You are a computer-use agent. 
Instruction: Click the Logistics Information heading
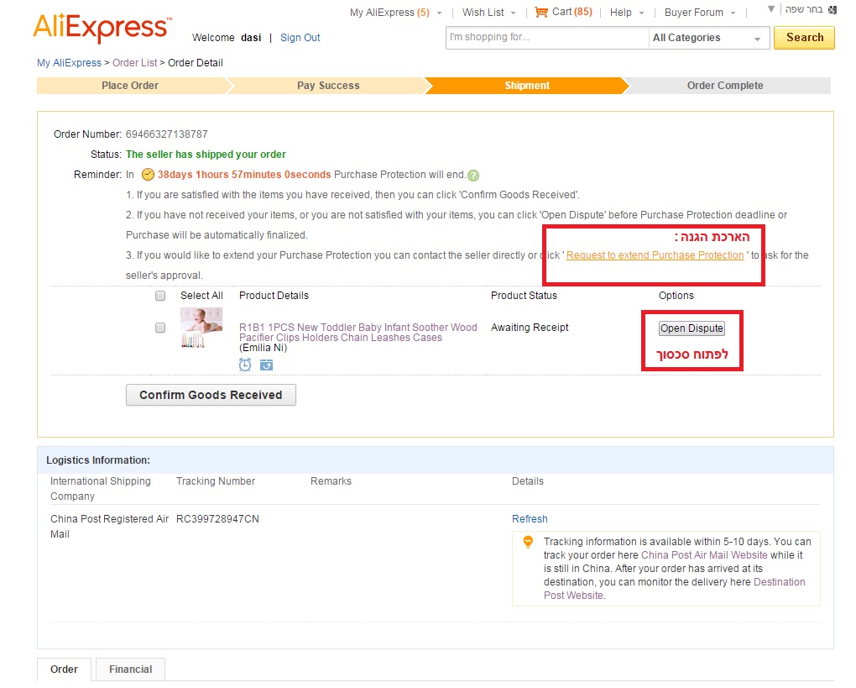click(x=97, y=460)
